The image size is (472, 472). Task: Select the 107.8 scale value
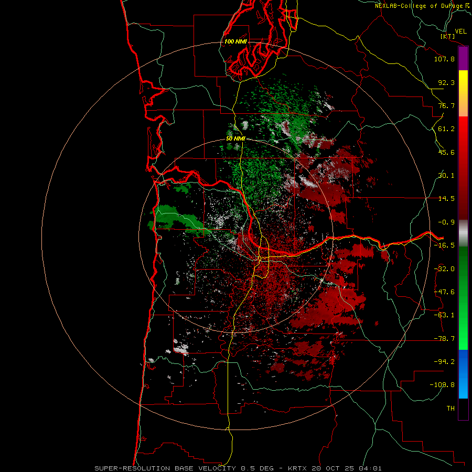pos(444,59)
